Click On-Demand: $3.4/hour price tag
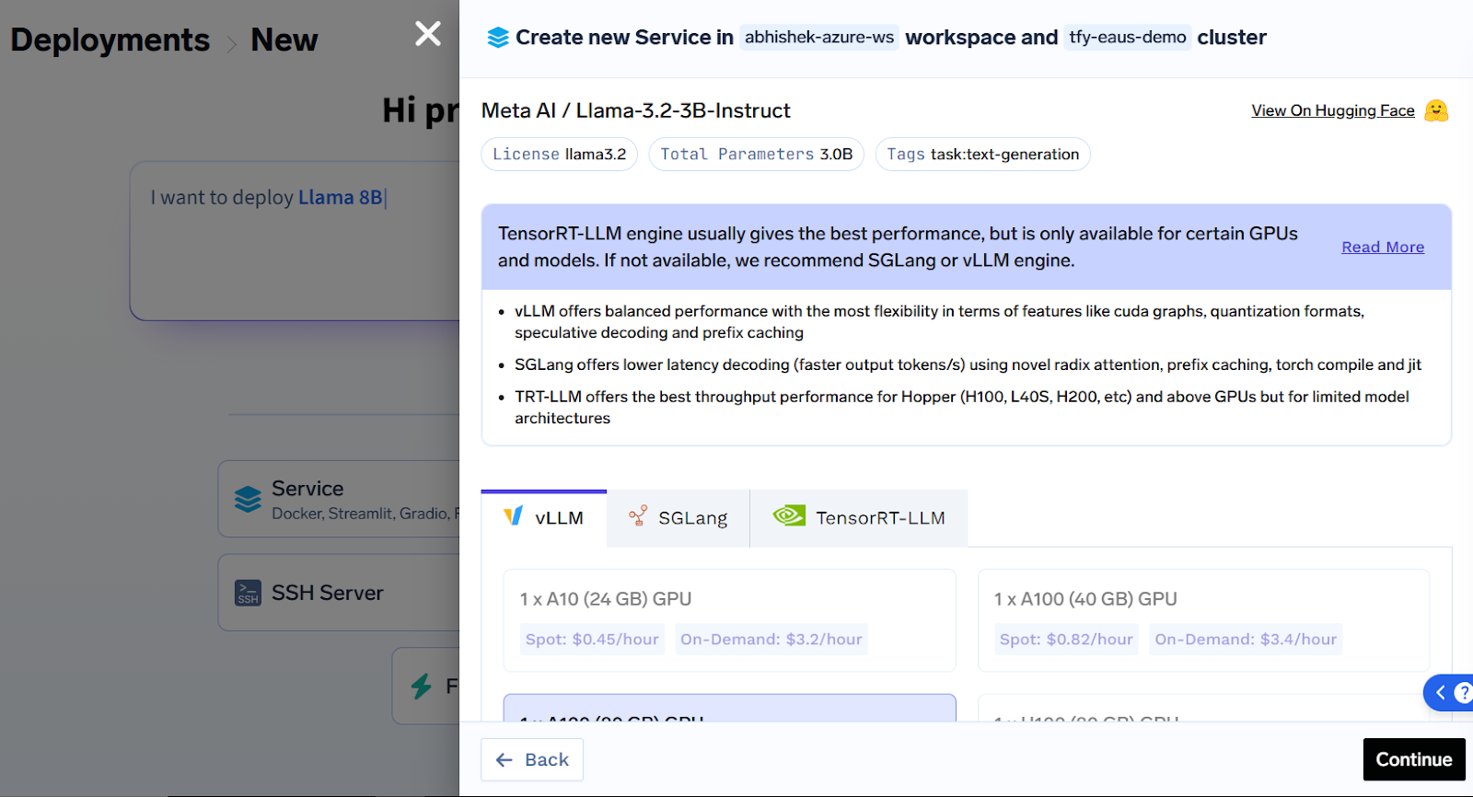This screenshot has height=797, width=1473. point(1246,639)
